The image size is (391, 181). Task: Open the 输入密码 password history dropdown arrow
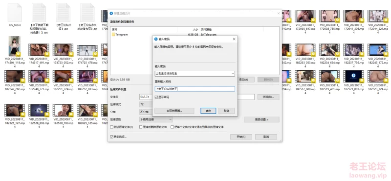(233, 74)
